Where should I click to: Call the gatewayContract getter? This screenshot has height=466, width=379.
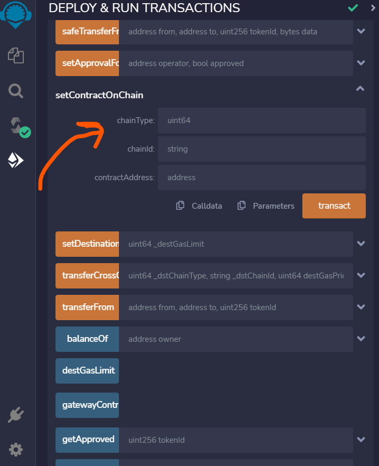[87, 405]
